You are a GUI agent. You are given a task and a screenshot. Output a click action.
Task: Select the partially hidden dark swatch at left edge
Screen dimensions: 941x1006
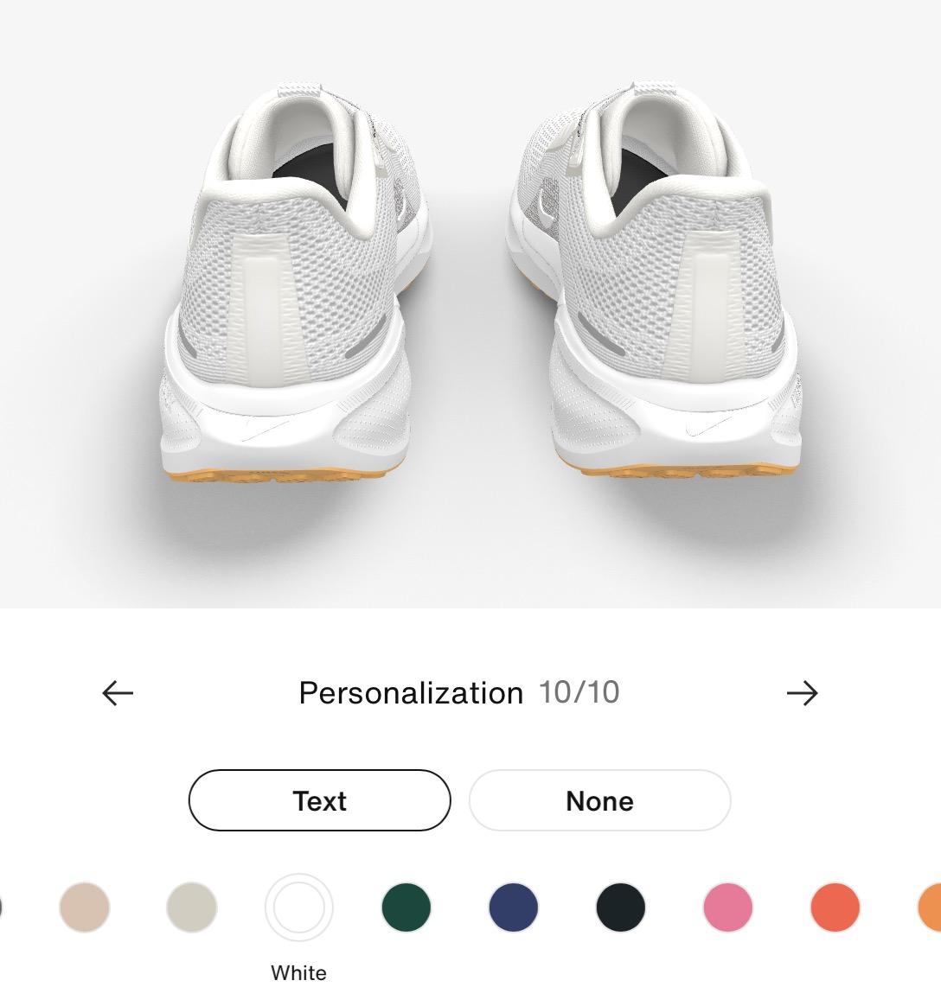pyautogui.click(x=1, y=907)
